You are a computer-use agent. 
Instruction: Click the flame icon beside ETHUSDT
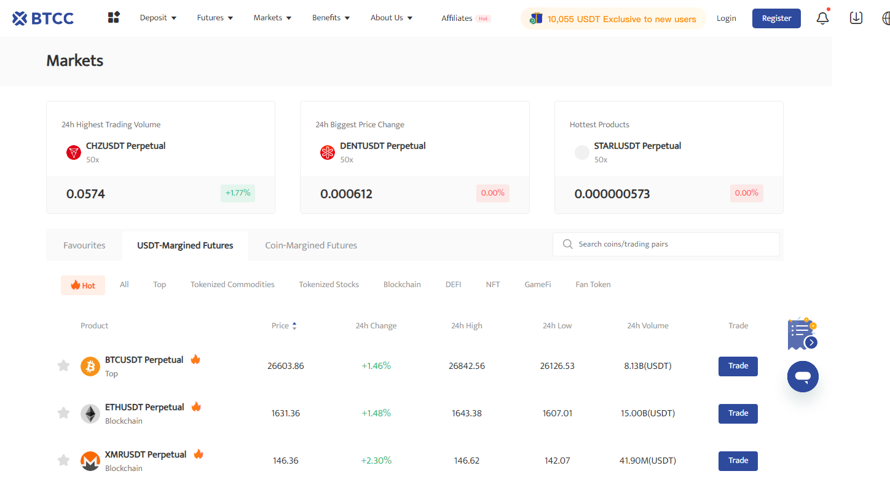click(197, 406)
